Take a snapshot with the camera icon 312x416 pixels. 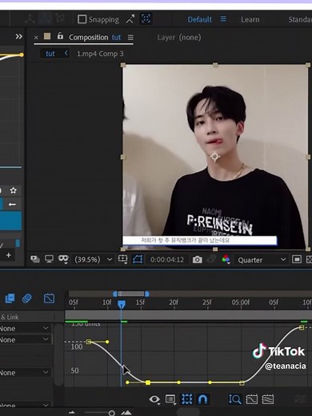pyautogui.click(x=198, y=259)
